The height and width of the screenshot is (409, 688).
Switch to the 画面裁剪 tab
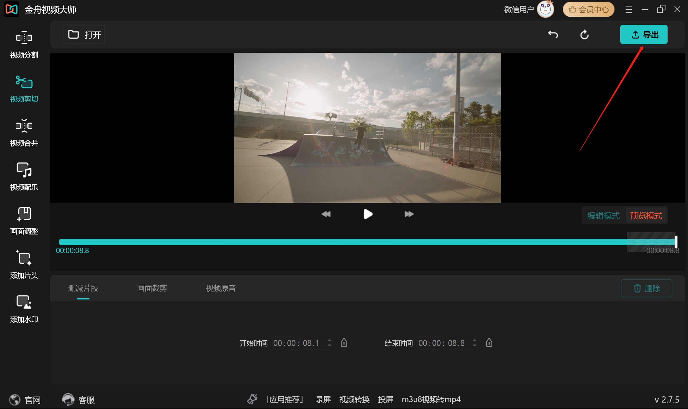coord(152,288)
